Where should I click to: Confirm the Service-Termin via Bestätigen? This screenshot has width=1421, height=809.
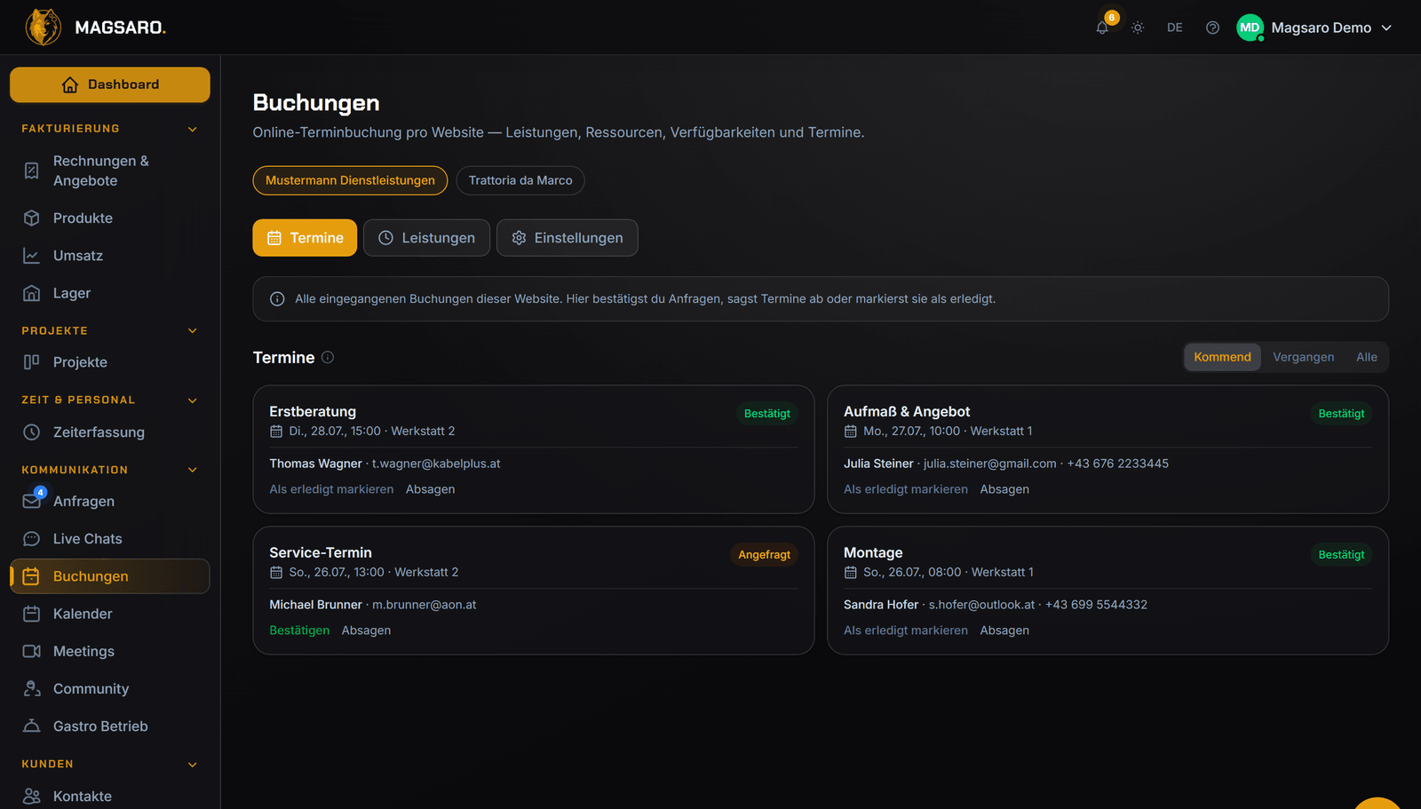[x=299, y=631]
